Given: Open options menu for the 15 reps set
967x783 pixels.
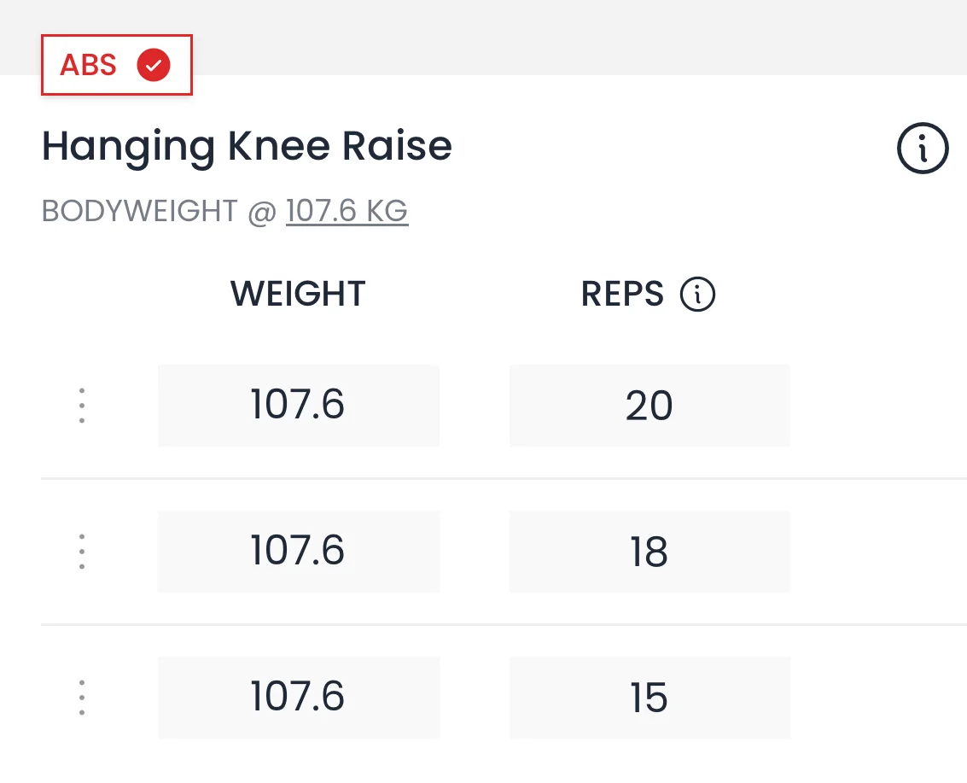Looking at the screenshot, I should (82, 698).
